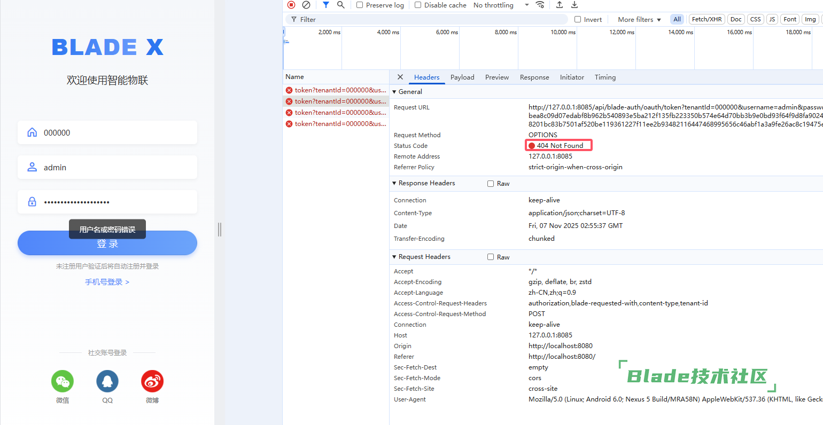Click the WeChat social login icon
823x425 pixels.
click(x=63, y=381)
